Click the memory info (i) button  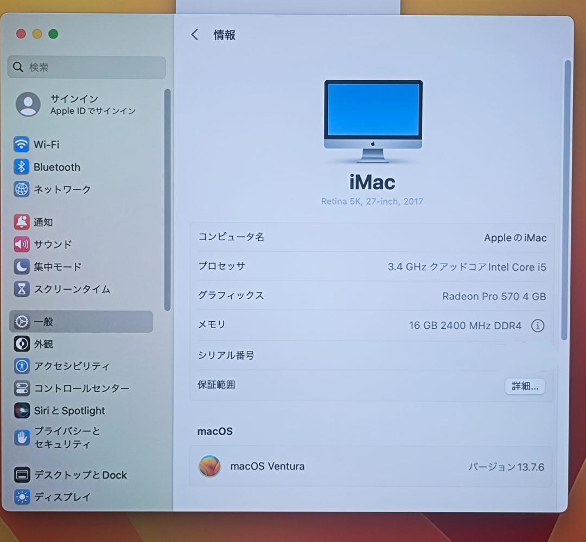coord(538,326)
